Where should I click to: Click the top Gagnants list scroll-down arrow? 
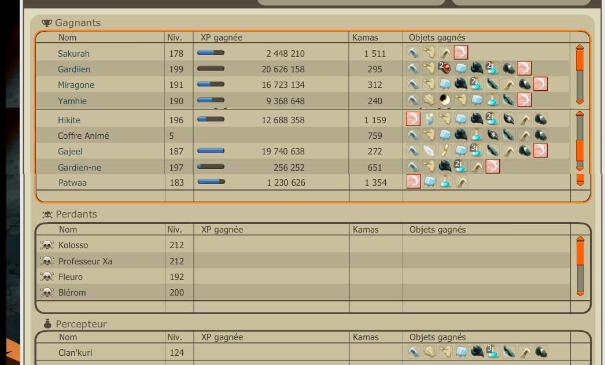click(580, 102)
